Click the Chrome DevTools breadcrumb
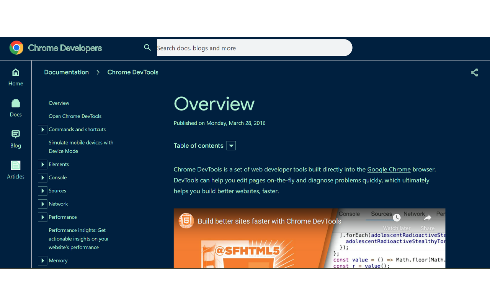Screen dimensions: 490x306 point(133,72)
